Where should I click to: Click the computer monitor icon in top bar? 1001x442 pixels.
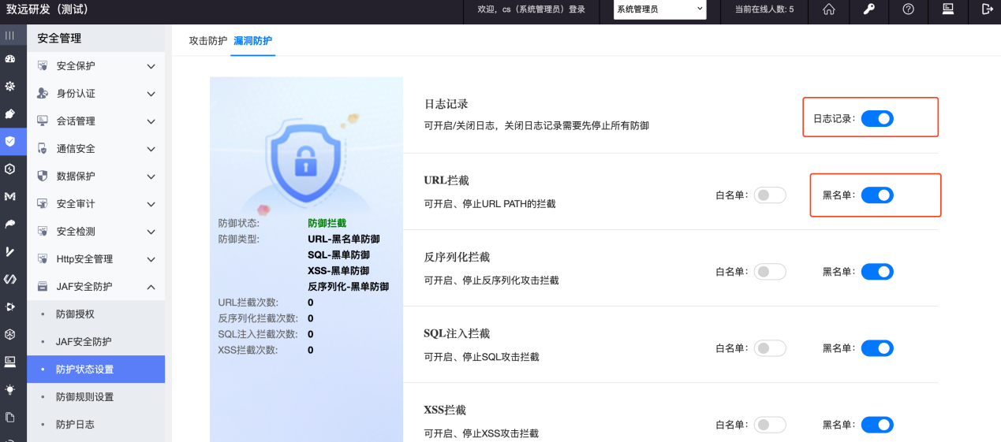click(x=947, y=9)
